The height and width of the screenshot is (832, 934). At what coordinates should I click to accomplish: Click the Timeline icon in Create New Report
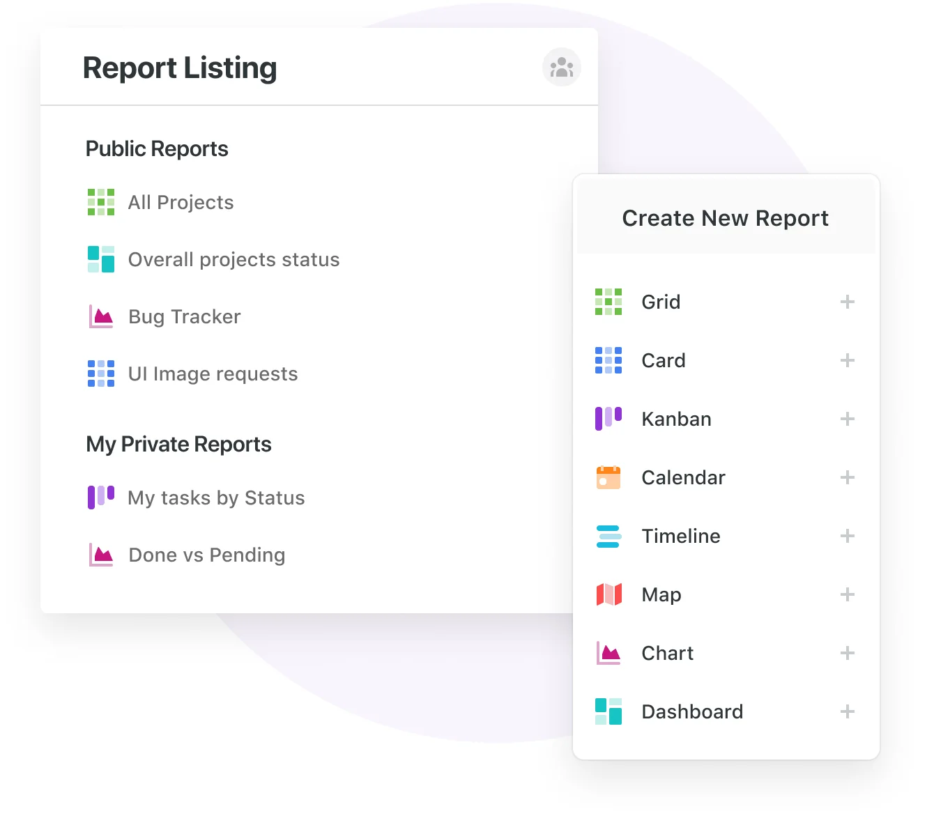[608, 536]
